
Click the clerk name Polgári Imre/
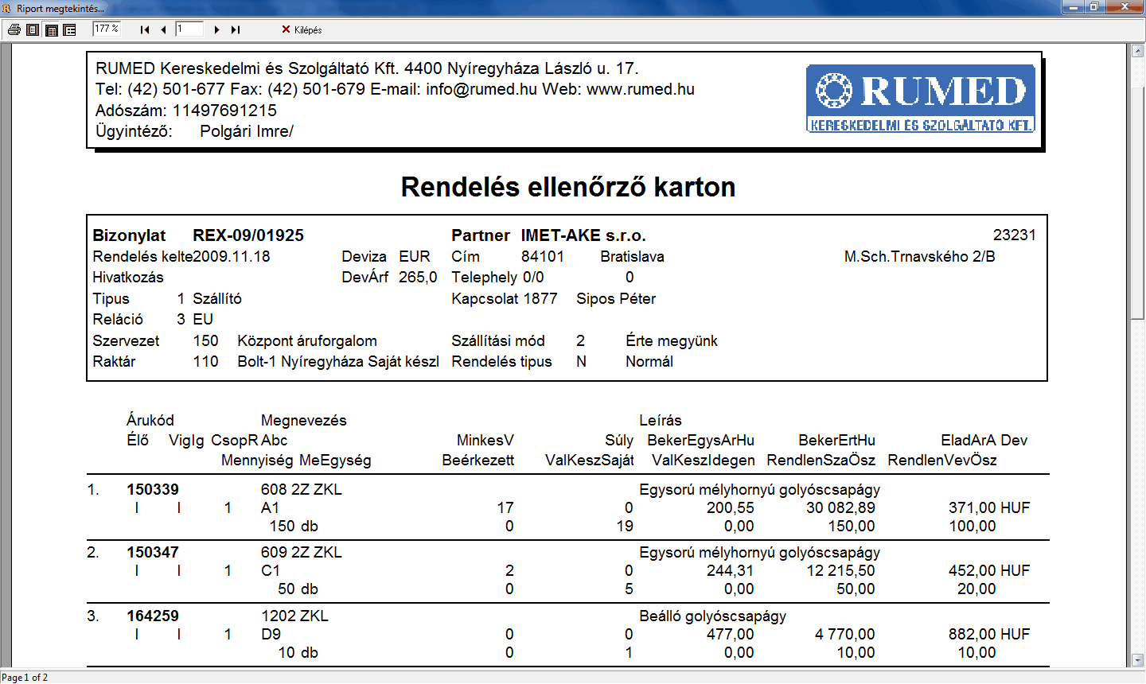pyautogui.click(x=247, y=131)
